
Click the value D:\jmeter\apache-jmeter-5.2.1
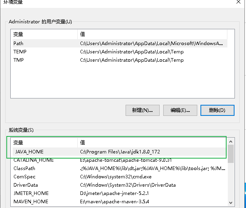tap(114, 193)
